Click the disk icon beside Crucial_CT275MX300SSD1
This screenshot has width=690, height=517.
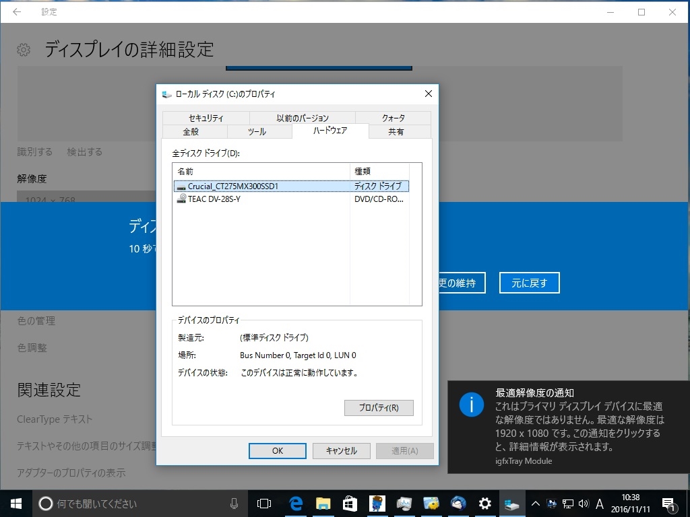pyautogui.click(x=181, y=187)
